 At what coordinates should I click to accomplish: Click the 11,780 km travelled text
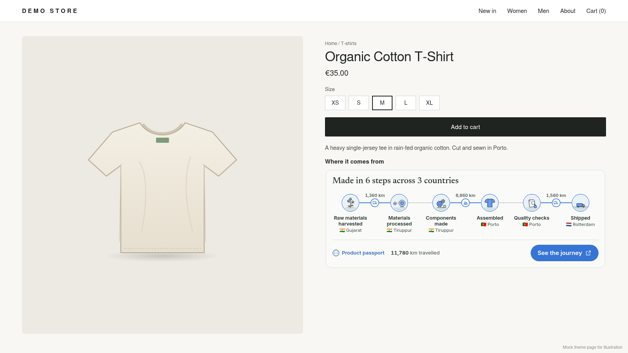(415, 253)
